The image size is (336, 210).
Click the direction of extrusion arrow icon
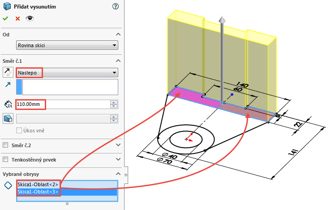point(8,85)
